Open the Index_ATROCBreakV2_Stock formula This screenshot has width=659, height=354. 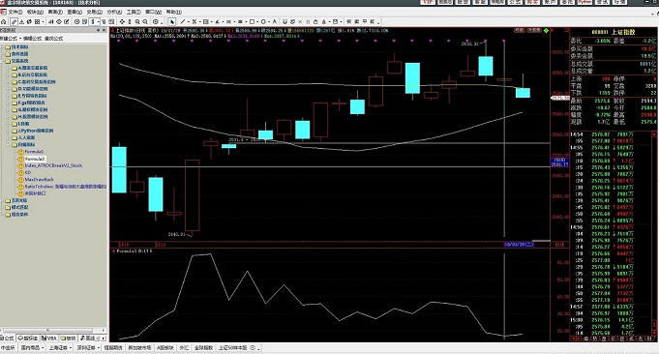tap(53, 165)
